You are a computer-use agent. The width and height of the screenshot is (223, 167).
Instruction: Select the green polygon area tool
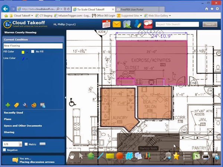(91, 156)
